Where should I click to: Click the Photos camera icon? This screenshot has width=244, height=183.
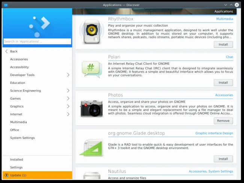pyautogui.click(x=92, y=108)
